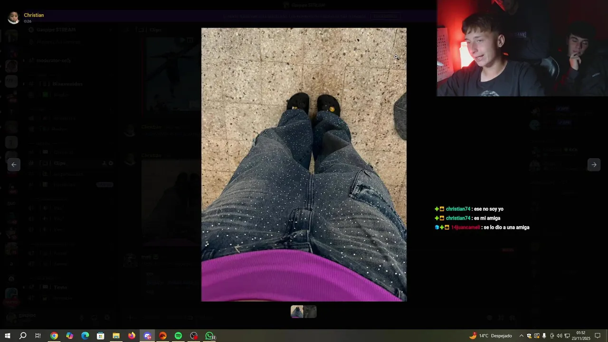The image size is (608, 342).
Task: Open WhatsApp with 31 unread from taskbar
Action: coord(209,336)
